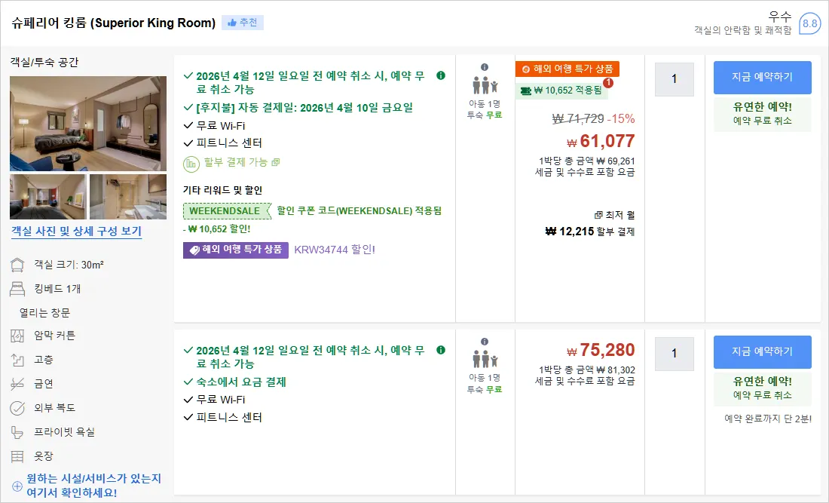The width and height of the screenshot is (829, 503).
Task: Click the installment payment available icon
Action: 191,164
